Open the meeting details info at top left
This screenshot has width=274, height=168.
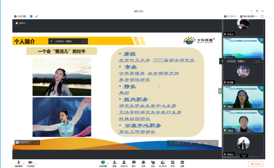(x=20, y=16)
